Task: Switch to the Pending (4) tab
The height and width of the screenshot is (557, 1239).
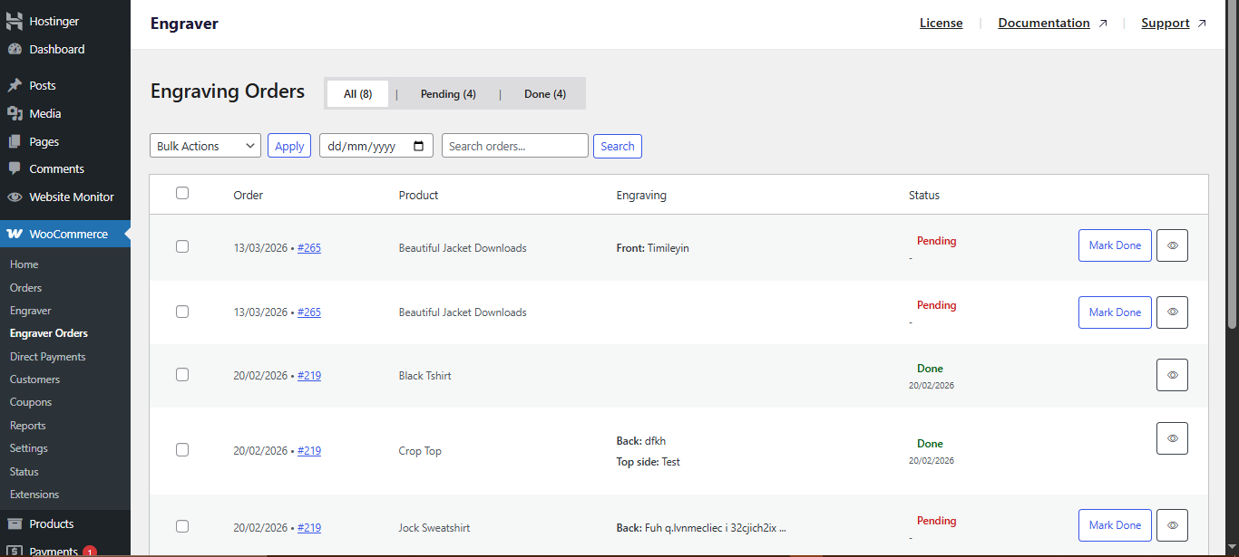Action: [x=447, y=93]
